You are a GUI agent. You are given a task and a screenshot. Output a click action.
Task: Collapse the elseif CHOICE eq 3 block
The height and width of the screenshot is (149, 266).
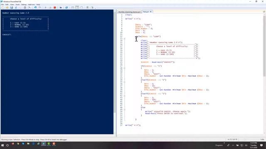click(125, 96)
